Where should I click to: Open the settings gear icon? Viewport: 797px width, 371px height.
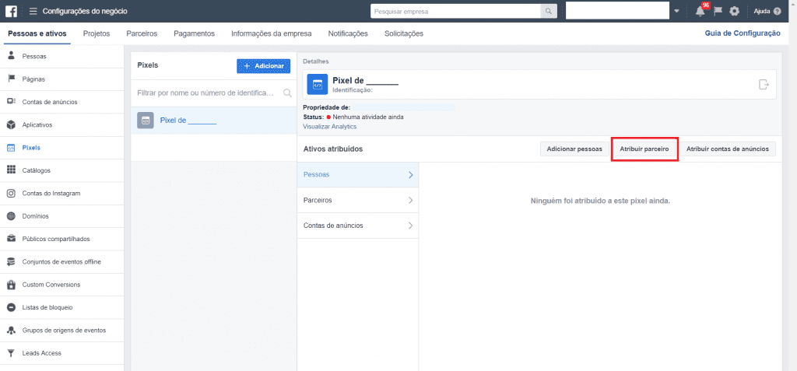coord(734,11)
